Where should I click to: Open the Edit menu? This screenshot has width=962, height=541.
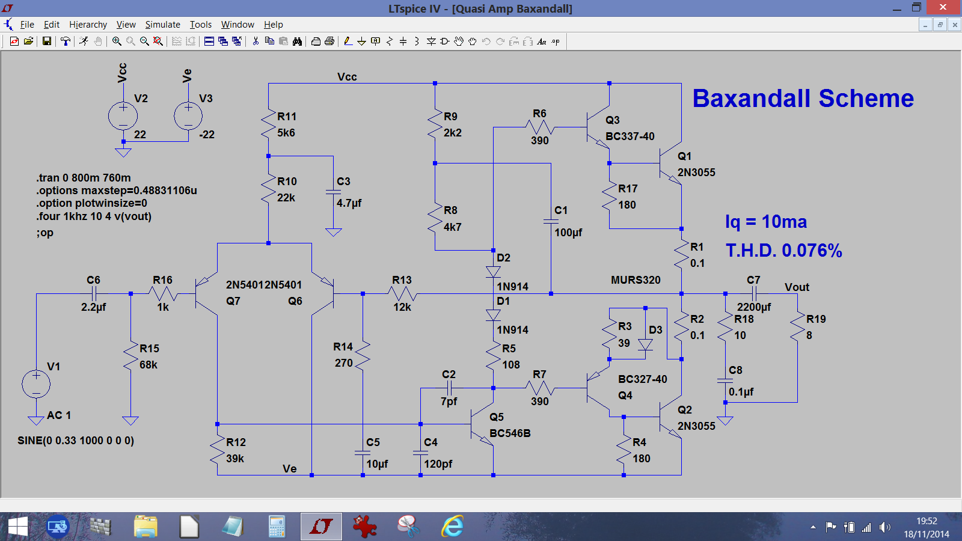point(52,25)
